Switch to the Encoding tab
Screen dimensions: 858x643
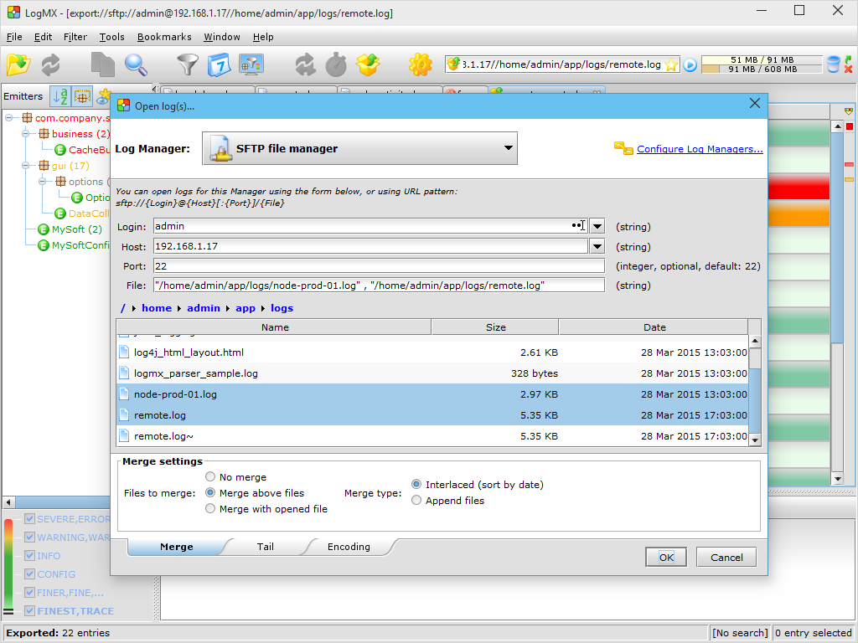[x=349, y=547]
